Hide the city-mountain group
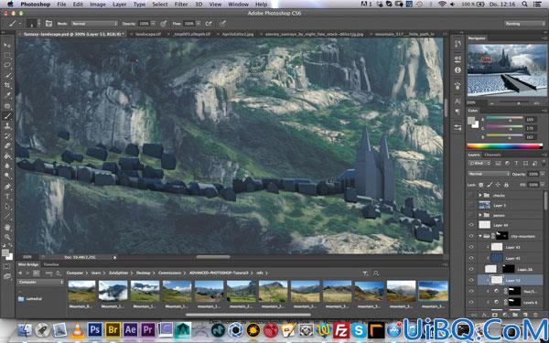 [x=471, y=236]
